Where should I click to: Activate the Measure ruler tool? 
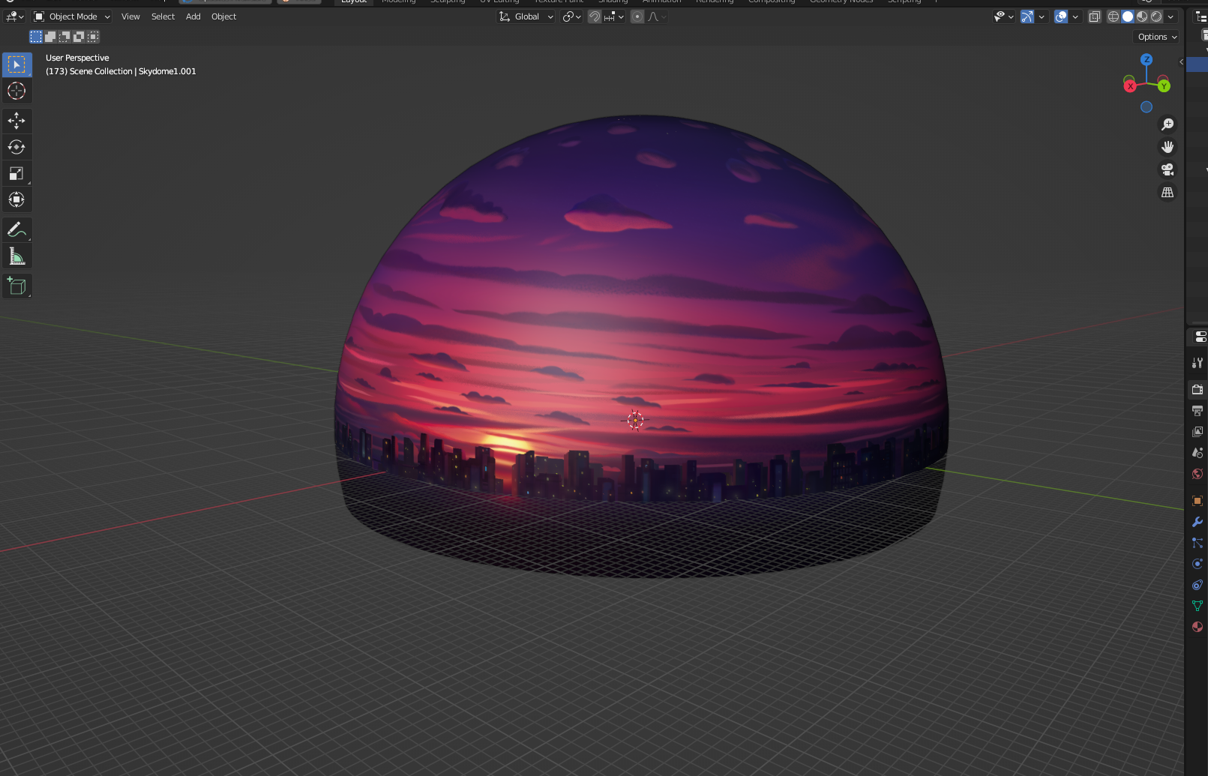pos(16,256)
